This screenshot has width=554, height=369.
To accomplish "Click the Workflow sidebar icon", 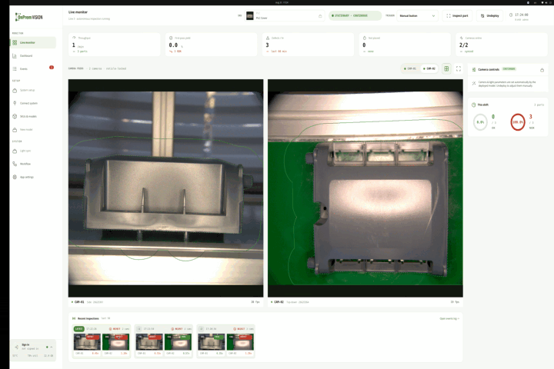I will pyautogui.click(x=15, y=164).
